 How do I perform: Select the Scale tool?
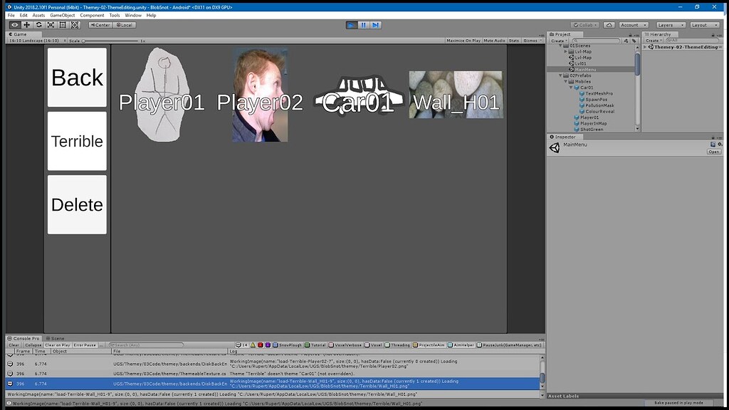pos(51,24)
